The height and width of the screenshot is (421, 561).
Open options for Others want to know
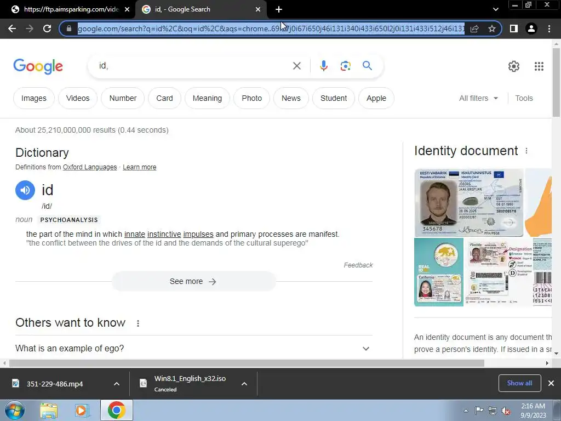pos(138,323)
